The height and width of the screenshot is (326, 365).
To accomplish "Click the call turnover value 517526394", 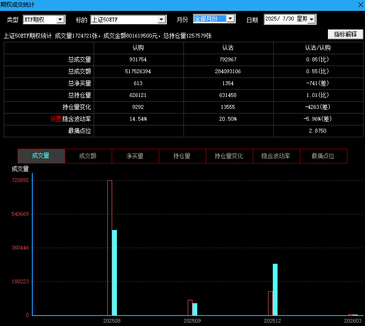I will click(x=138, y=71).
